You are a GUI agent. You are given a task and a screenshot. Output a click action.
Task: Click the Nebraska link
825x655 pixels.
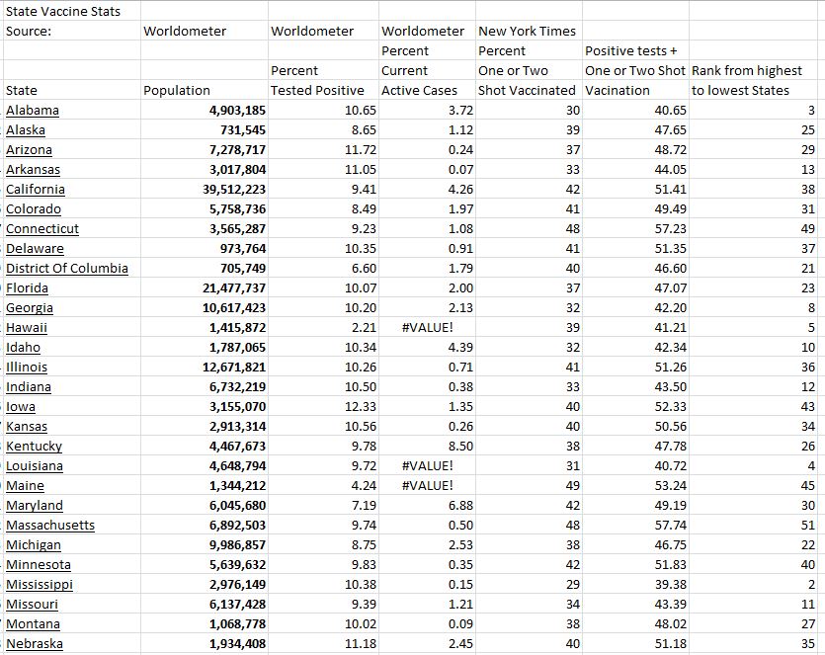click(x=35, y=644)
